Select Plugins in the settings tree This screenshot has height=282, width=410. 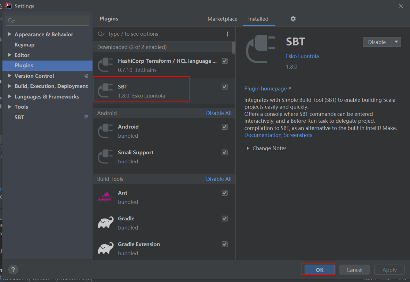click(x=47, y=66)
